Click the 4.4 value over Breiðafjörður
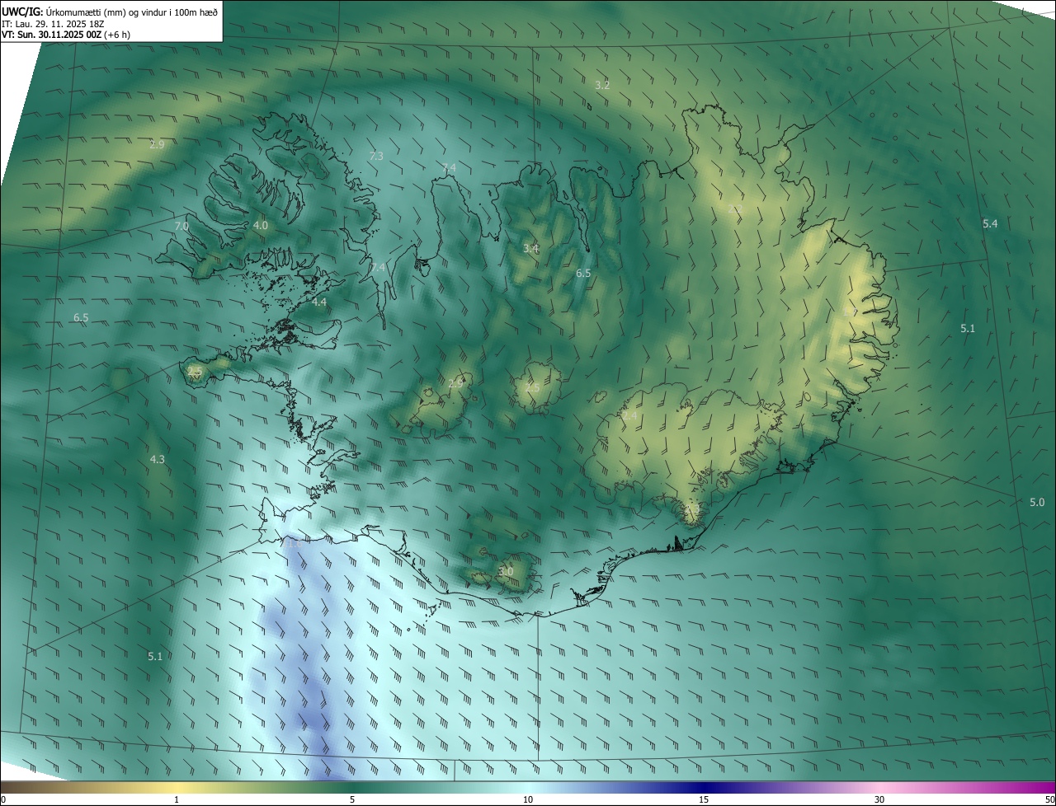1056x806 pixels. click(319, 302)
